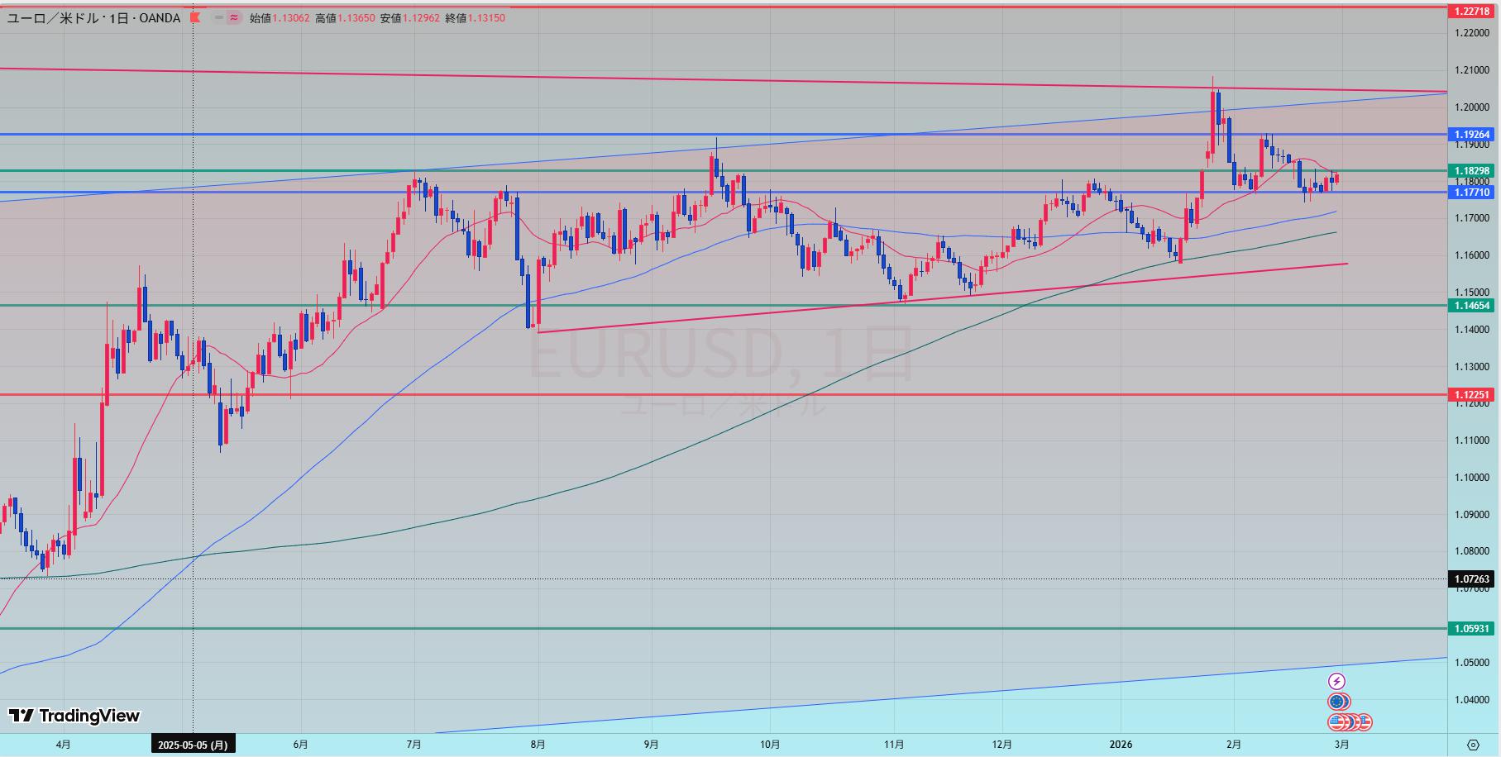Click the 1.05931 green price label
Image resolution: width=1501 pixels, height=757 pixels.
[1472, 629]
